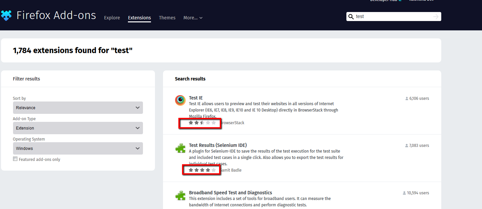Open the Add-on Type dropdown
482x209 pixels.
click(x=77, y=128)
